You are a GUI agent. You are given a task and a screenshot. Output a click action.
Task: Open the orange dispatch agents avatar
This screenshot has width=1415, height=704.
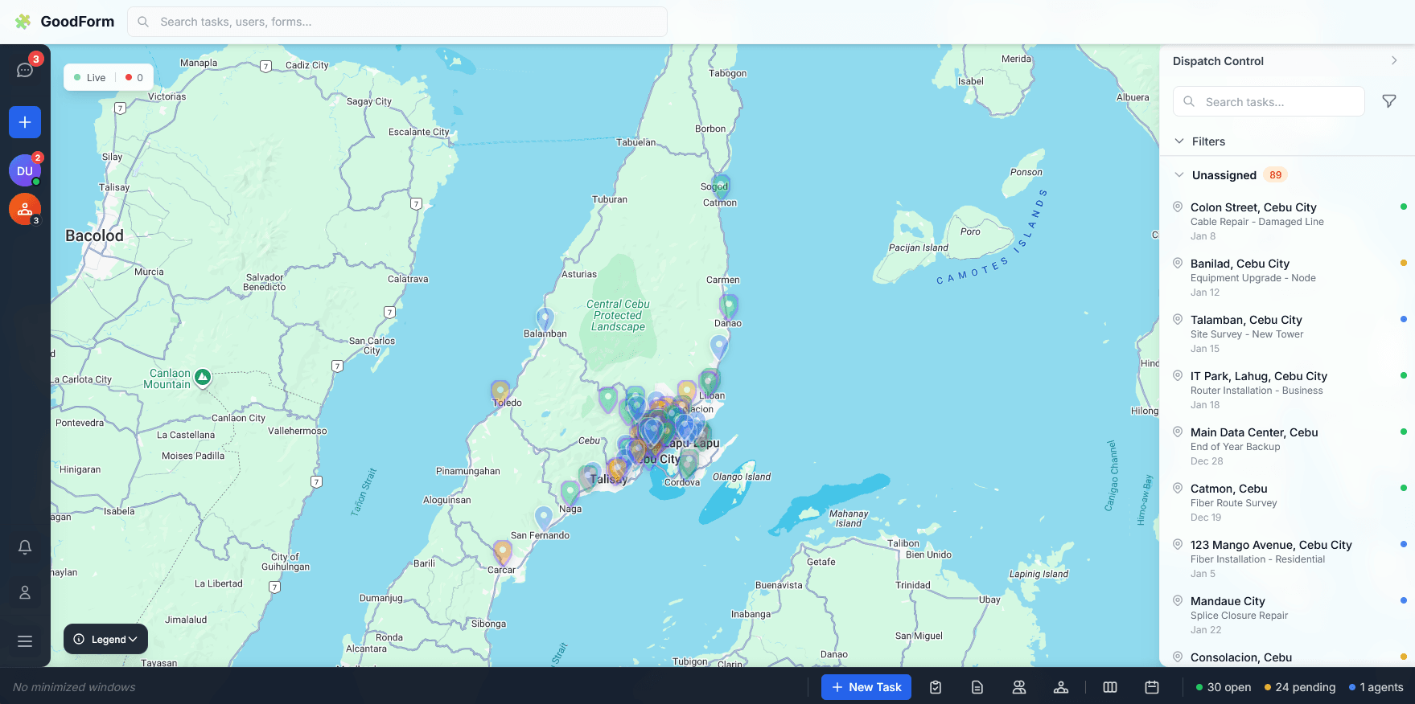coord(25,209)
